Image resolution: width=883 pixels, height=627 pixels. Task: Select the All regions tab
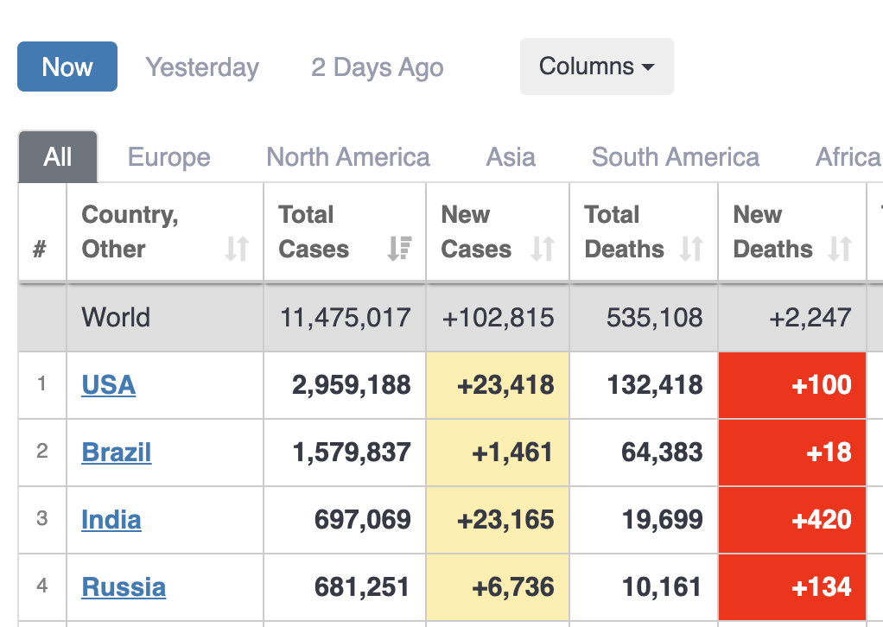click(x=58, y=157)
